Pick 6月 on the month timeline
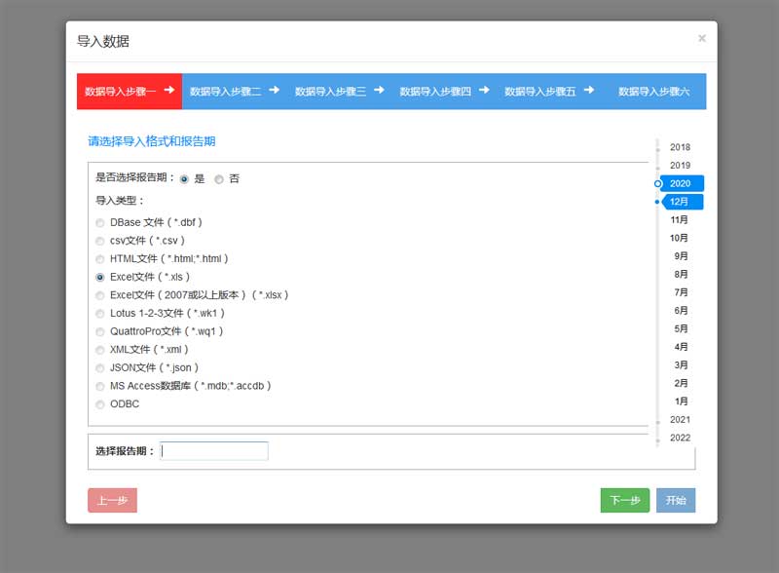779x573 pixels. point(681,310)
